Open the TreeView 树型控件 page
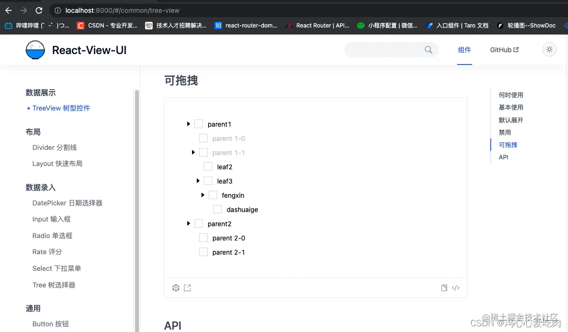568x332 pixels. tap(61, 108)
